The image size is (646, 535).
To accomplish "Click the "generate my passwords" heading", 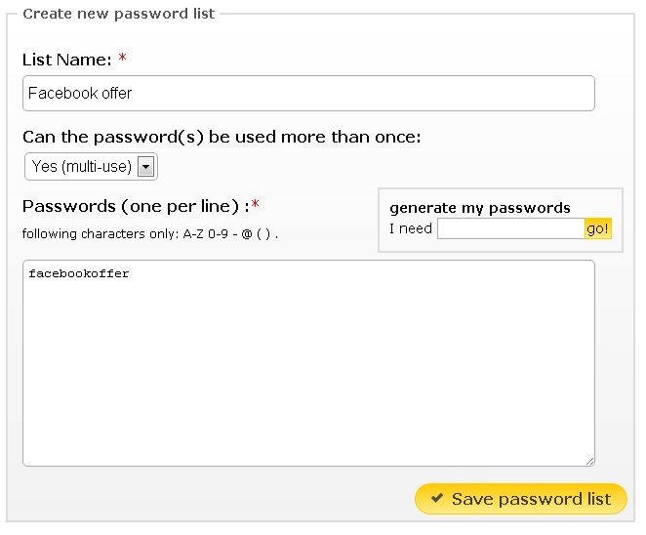I will click(x=479, y=208).
